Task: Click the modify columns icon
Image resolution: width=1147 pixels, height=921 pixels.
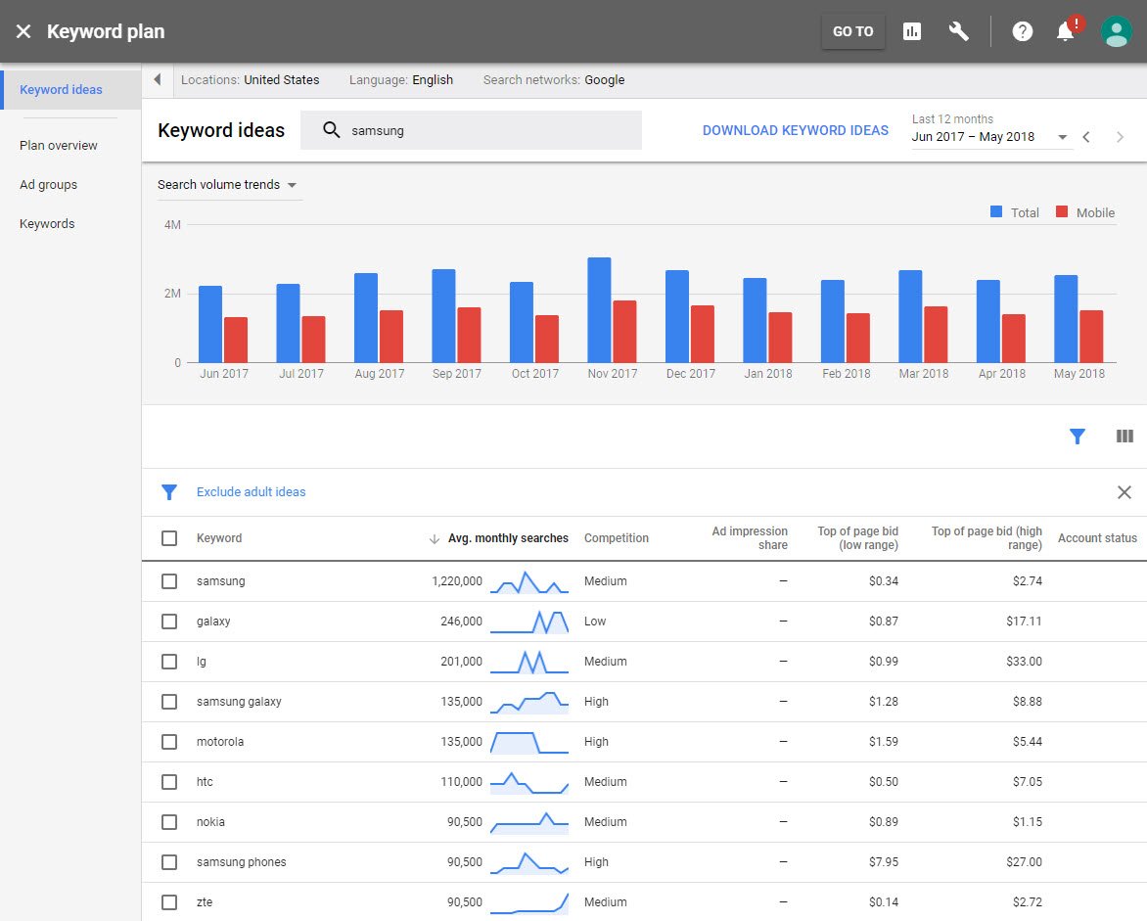Action: (1124, 436)
